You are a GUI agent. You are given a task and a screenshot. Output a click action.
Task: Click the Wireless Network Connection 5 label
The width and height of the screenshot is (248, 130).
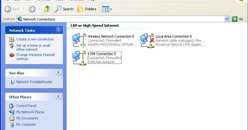(x=111, y=36)
